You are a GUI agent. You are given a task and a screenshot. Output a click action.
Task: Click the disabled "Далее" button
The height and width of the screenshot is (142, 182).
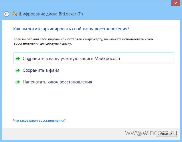[x=143, y=134]
